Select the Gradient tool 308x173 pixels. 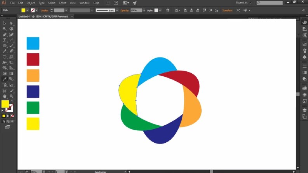tap(11, 74)
